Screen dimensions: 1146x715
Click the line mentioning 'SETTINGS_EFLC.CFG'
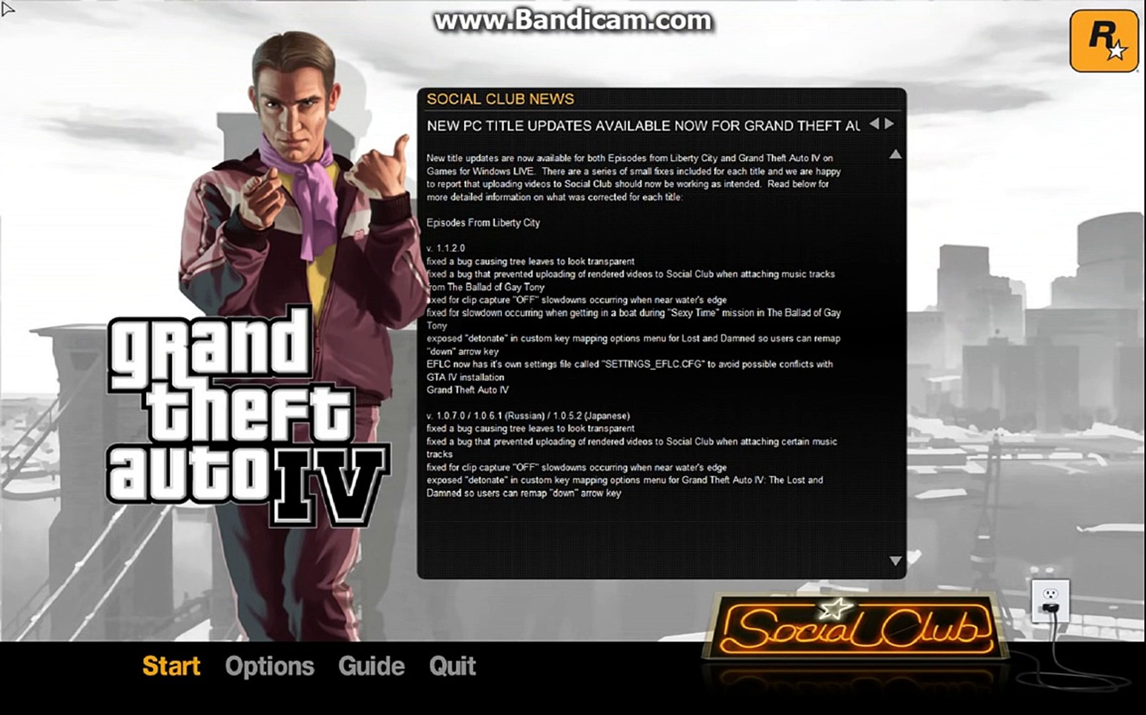[x=630, y=364]
